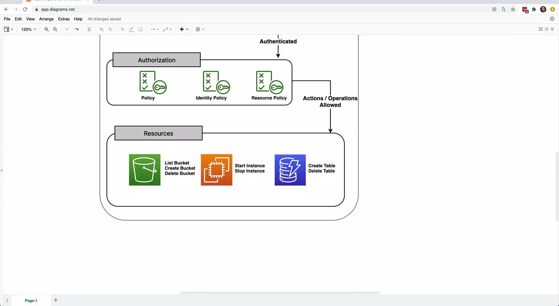Select the Resources header box
The image size is (559, 306).
tap(159, 133)
